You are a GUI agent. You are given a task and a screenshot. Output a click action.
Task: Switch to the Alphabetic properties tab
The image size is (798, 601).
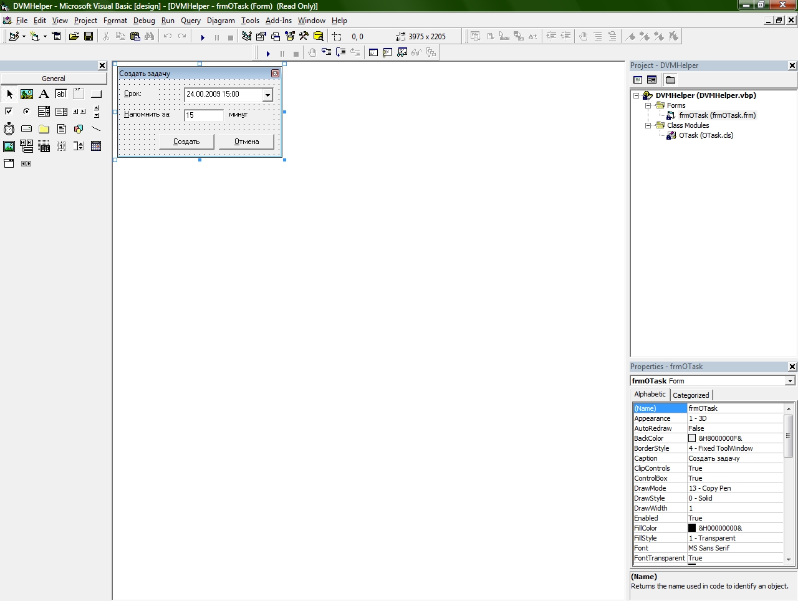coord(650,394)
